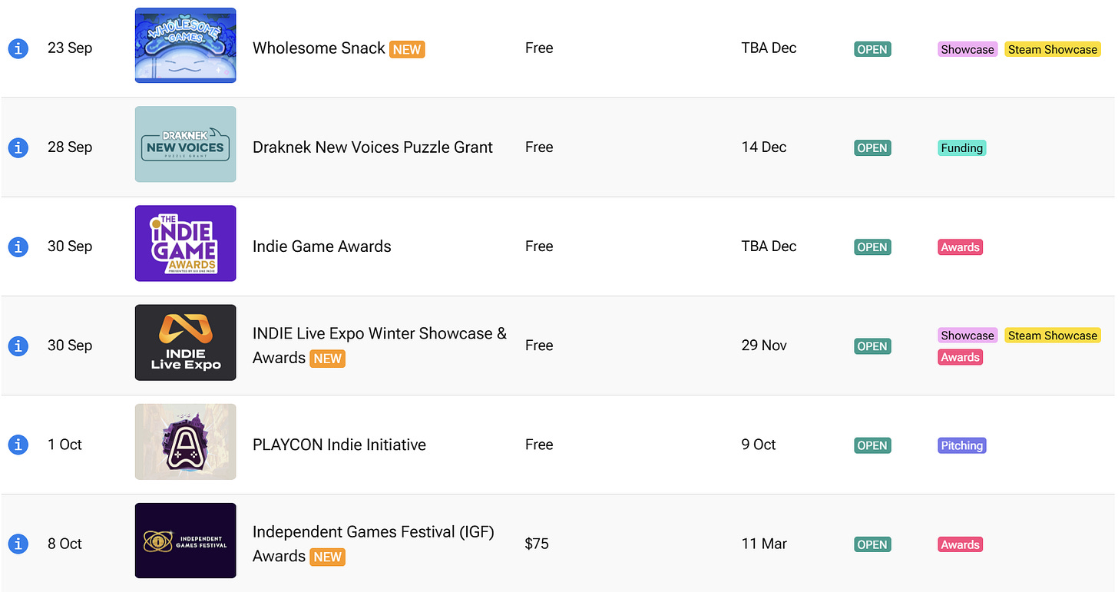This screenshot has height=592, width=1118.
Task: Open Draknek New Voices Puzzle Grant title
Action: coord(372,147)
